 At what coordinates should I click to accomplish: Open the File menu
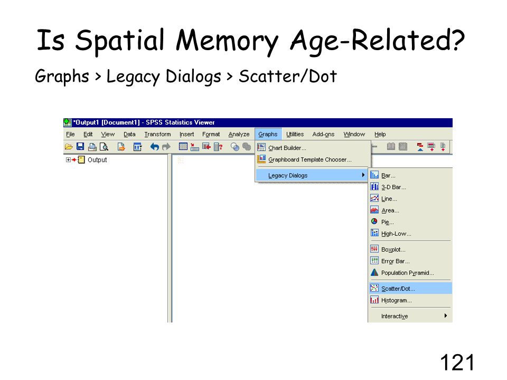pyautogui.click(x=70, y=134)
